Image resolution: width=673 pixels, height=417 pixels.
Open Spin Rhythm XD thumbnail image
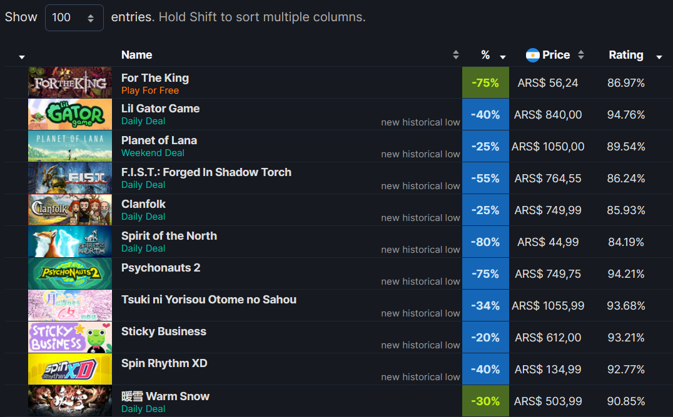coord(70,369)
